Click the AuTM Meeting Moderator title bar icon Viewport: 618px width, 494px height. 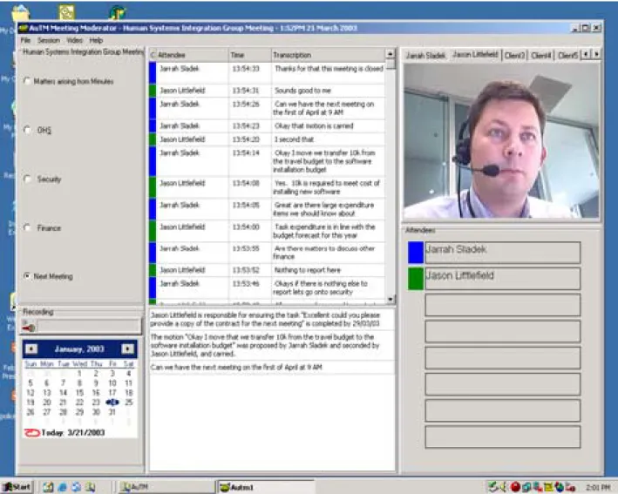pos(24,28)
